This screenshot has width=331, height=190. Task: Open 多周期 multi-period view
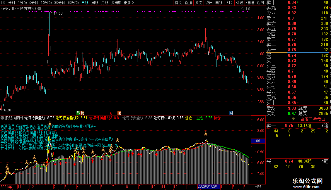[x=116, y=3]
